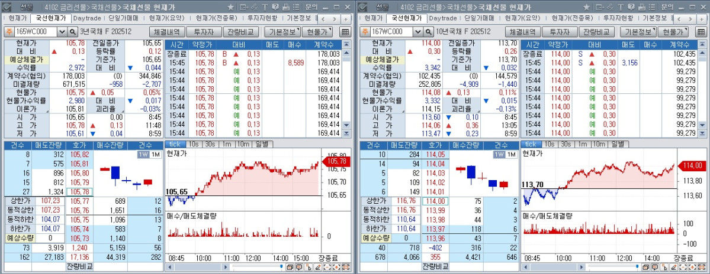Click zoom-in bracket icon under left chart
The height and width of the screenshot is (274, 710).
click(x=336, y=268)
